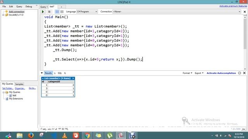Collapse the List<member> (4 items) table header

click(x=43, y=78)
